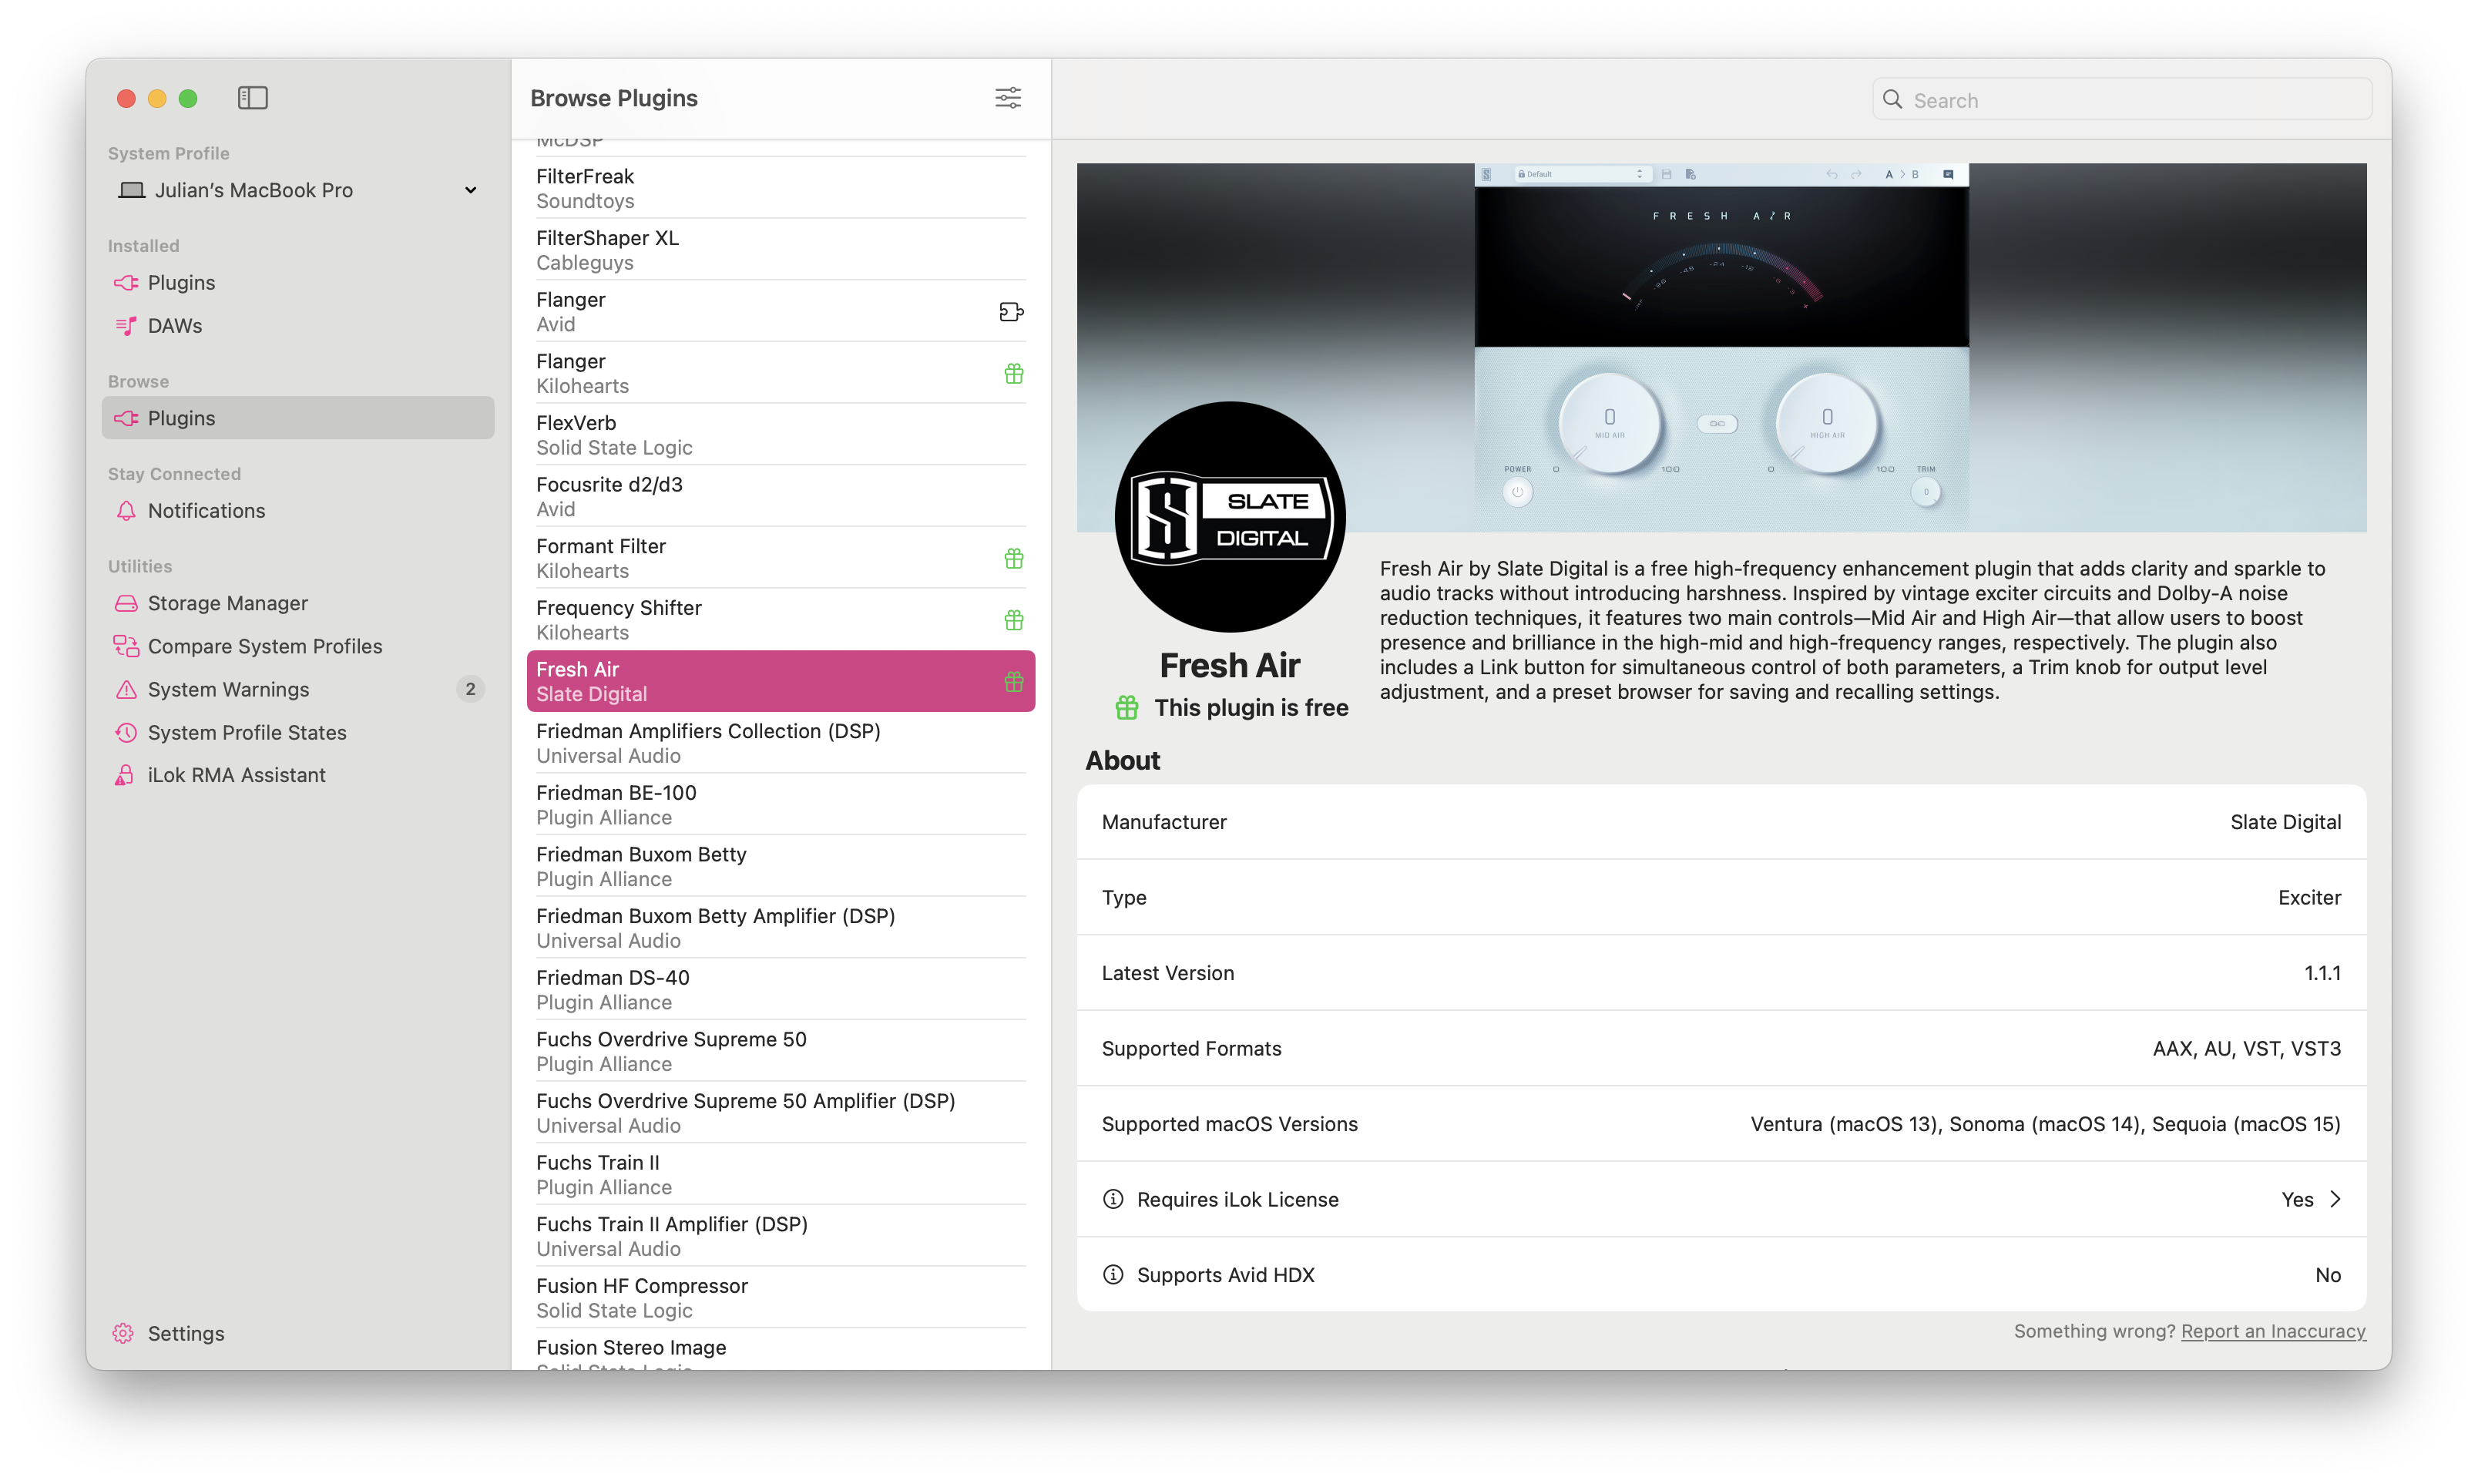
Task: Click the Supports Avid HDX value No
Action: coord(2328,1275)
